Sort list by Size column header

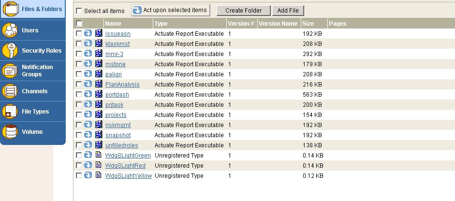308,24
